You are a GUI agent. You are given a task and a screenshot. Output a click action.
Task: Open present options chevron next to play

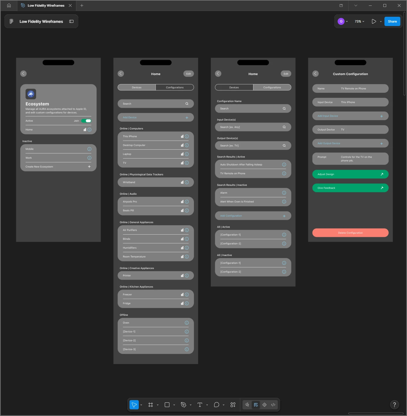pyautogui.click(x=381, y=22)
